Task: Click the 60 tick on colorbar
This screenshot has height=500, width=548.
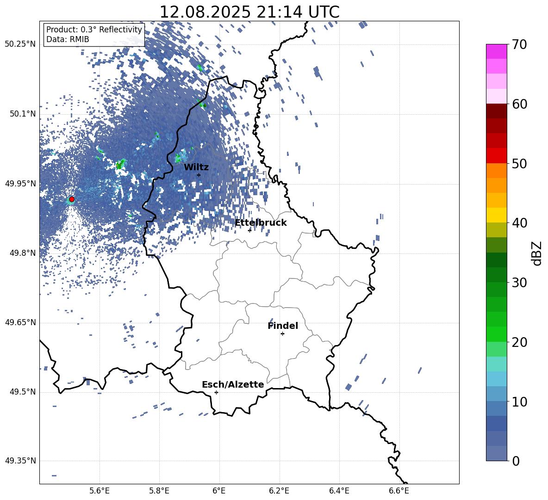Action: [519, 104]
